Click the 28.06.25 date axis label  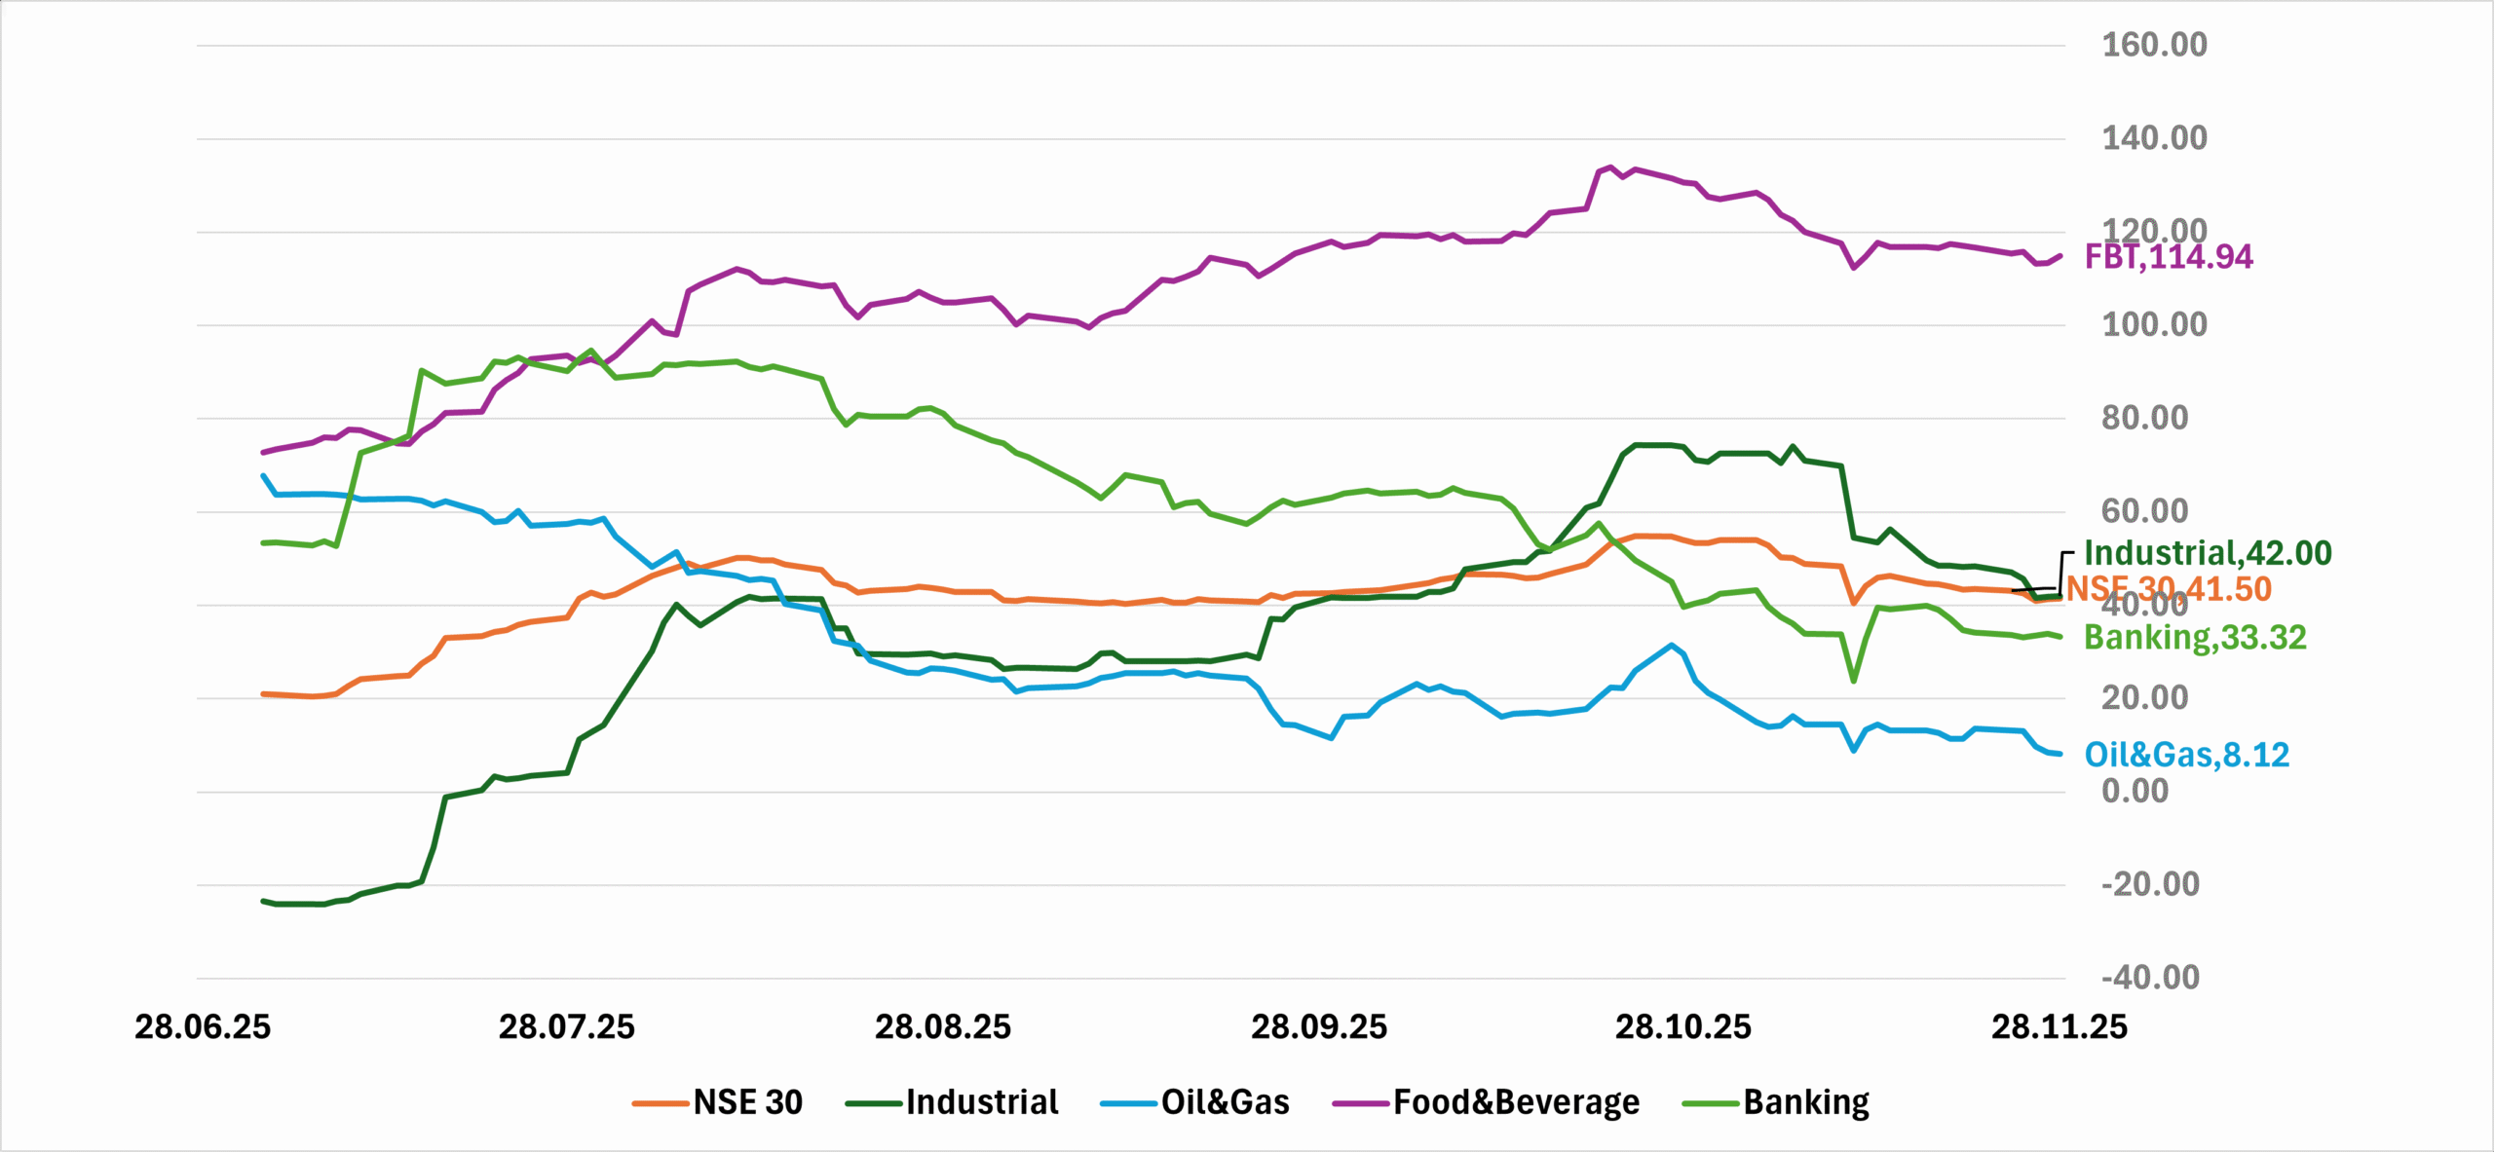tap(203, 1027)
